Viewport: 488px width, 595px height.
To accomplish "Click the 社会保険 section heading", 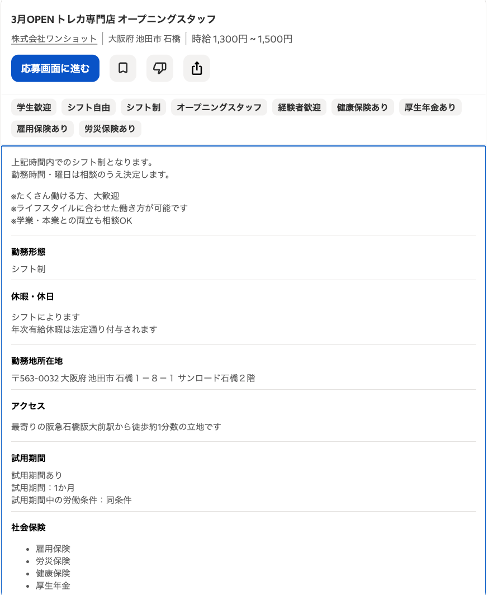I will click(x=28, y=527).
